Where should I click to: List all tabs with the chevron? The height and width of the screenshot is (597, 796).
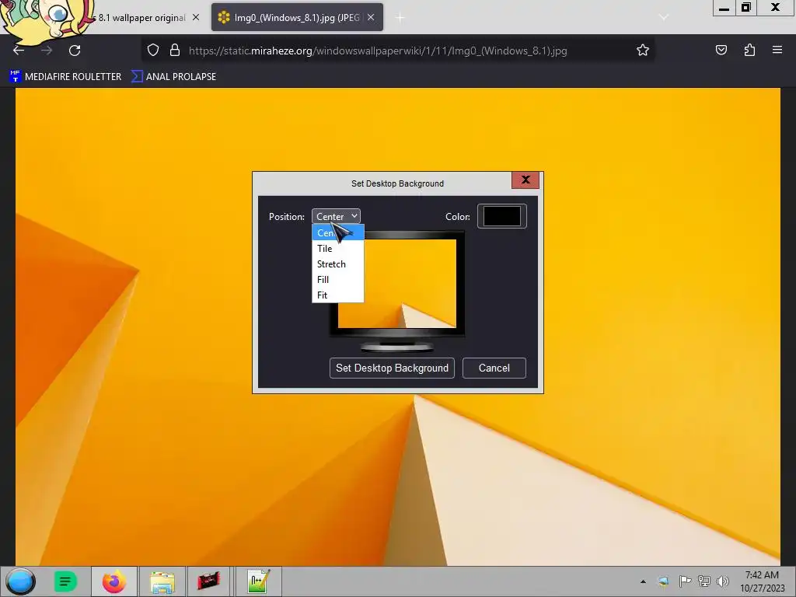[x=664, y=18]
